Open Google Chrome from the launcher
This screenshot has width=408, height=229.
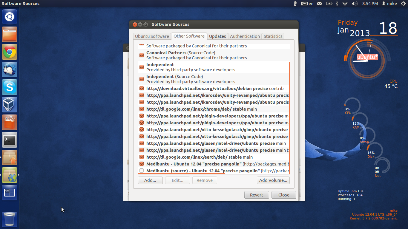[10, 52]
